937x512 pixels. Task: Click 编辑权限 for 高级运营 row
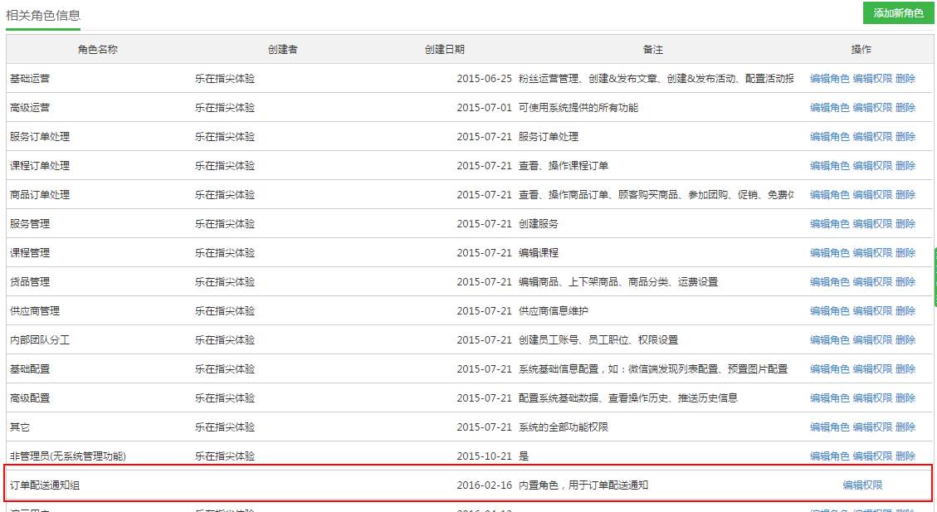872,108
